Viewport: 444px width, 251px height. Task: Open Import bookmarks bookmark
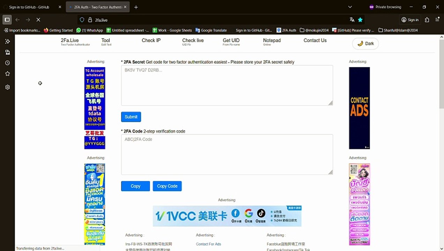pos(22,30)
